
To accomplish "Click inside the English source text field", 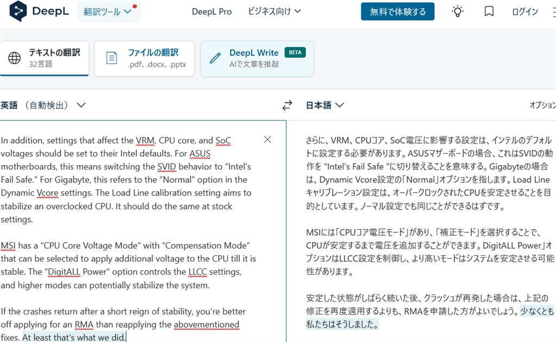I will point(143,231).
